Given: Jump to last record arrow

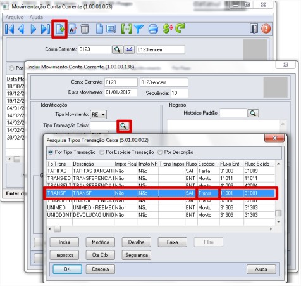Looking at the screenshot, I should [45, 29].
